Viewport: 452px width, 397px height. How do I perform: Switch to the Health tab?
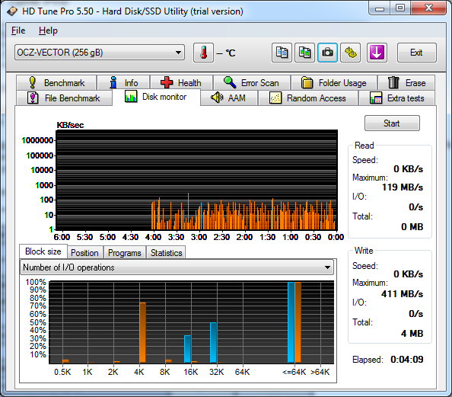point(181,83)
